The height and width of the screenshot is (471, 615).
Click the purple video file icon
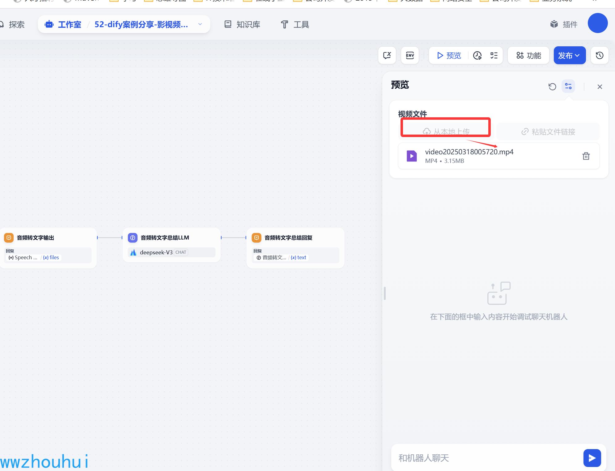click(411, 156)
